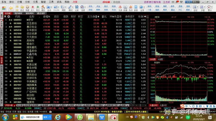Expand the 自选 dropdown arrow
216x121 pixels.
tap(51, 7)
